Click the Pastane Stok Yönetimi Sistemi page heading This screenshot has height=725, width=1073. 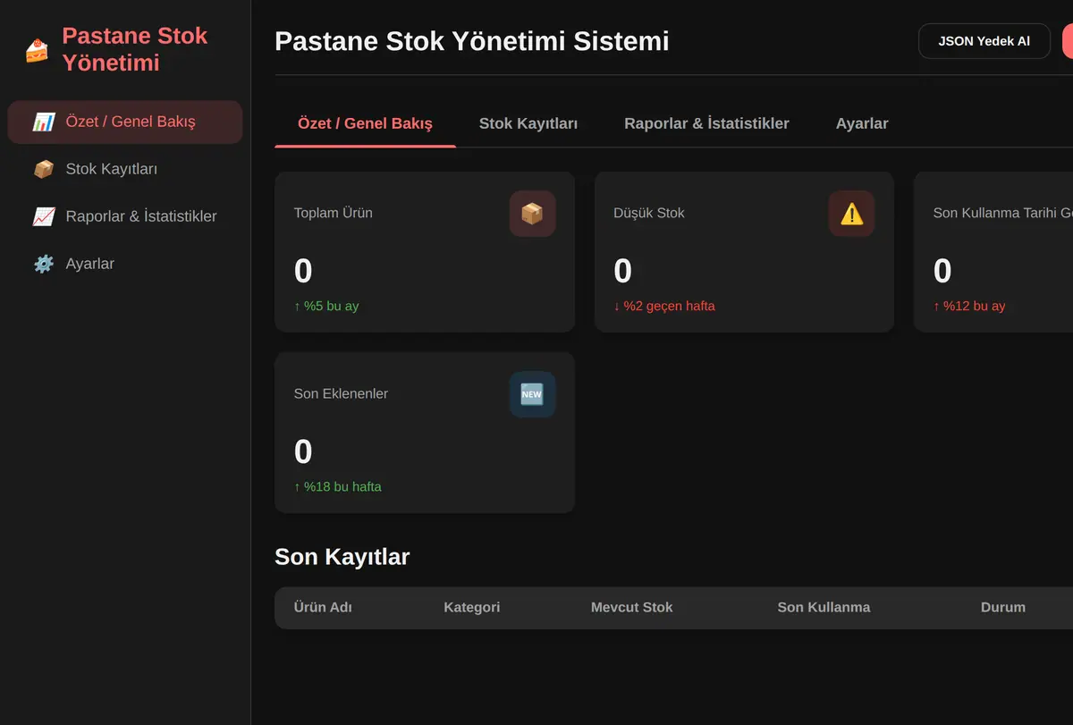(472, 41)
